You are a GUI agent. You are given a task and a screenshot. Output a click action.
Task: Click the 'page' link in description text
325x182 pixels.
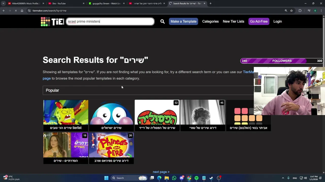(x=47, y=78)
